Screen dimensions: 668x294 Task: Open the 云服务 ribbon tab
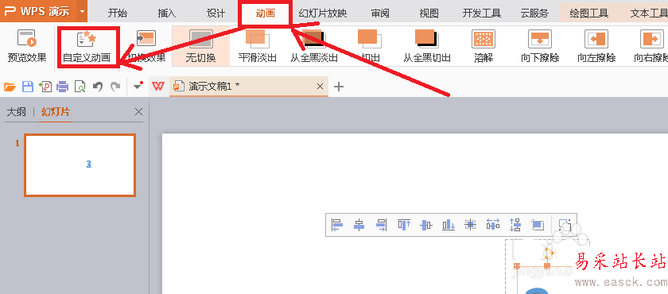tap(534, 14)
